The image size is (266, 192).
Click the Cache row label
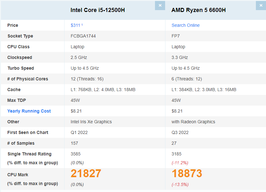pyautogui.click(x=14, y=90)
